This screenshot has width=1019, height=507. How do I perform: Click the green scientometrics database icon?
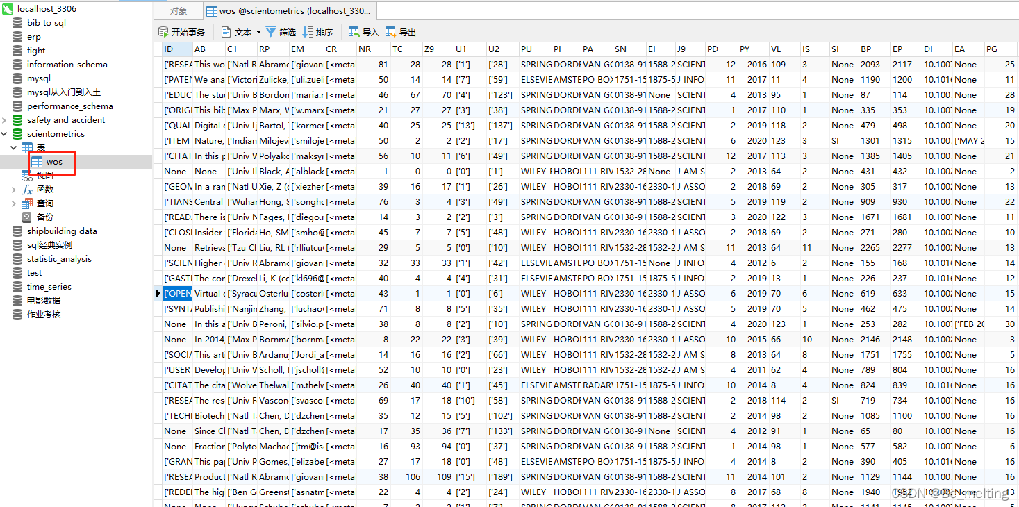tap(17, 134)
